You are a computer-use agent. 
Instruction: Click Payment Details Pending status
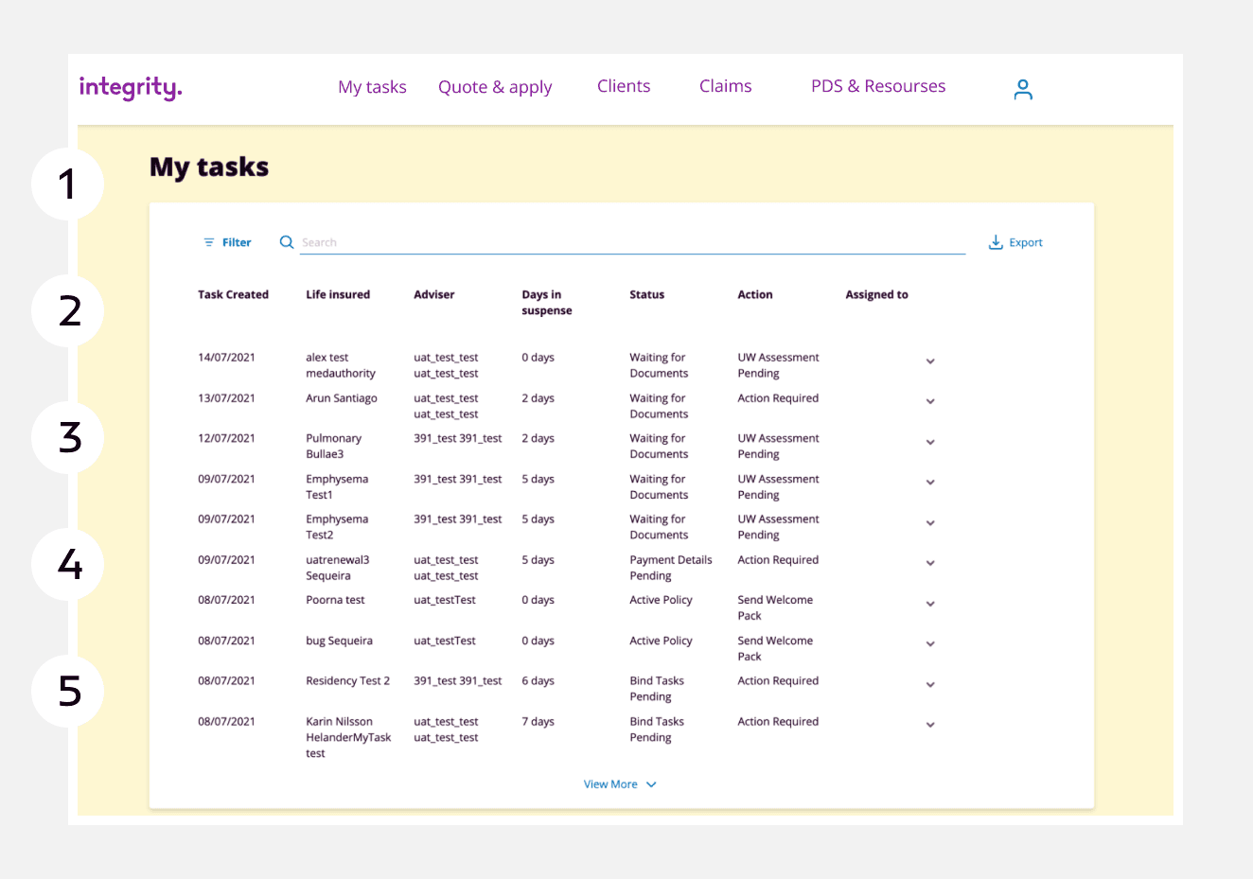click(x=671, y=568)
